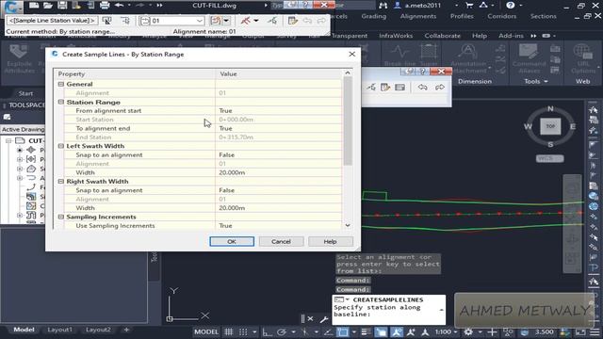Collapse the Right Swath Width section
This screenshot has width=603, height=339.
point(60,181)
